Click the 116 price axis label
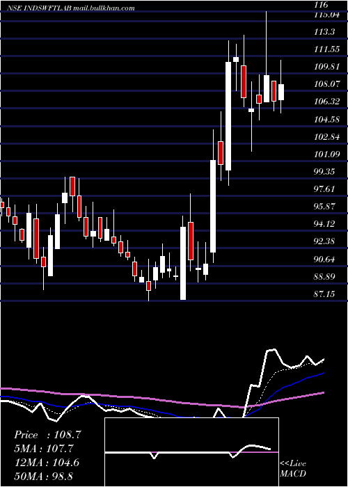This screenshot has width=348, height=487. tap(321, 4)
